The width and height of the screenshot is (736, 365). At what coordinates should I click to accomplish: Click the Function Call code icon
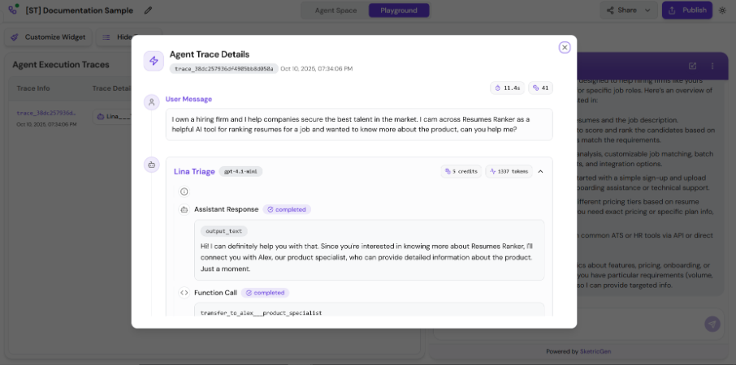tap(184, 293)
